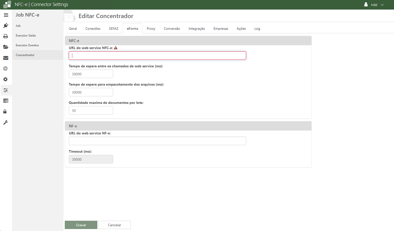Open the plug connector icon in sidebar

coord(6,26)
